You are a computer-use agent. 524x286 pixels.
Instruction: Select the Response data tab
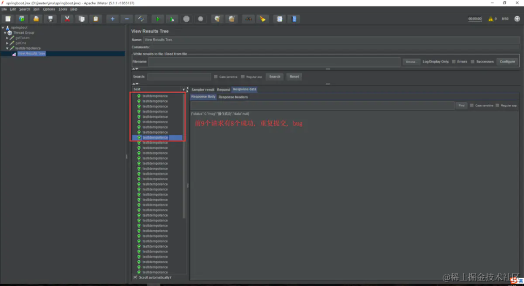[245, 90]
